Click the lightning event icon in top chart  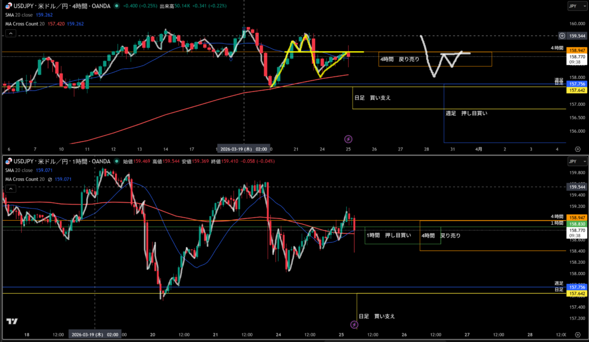click(x=348, y=139)
